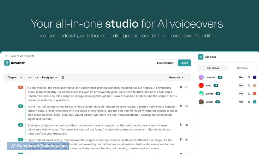The height and width of the screenshot is (154, 259).
Task: Use the sudz voice
Action: 241,85
